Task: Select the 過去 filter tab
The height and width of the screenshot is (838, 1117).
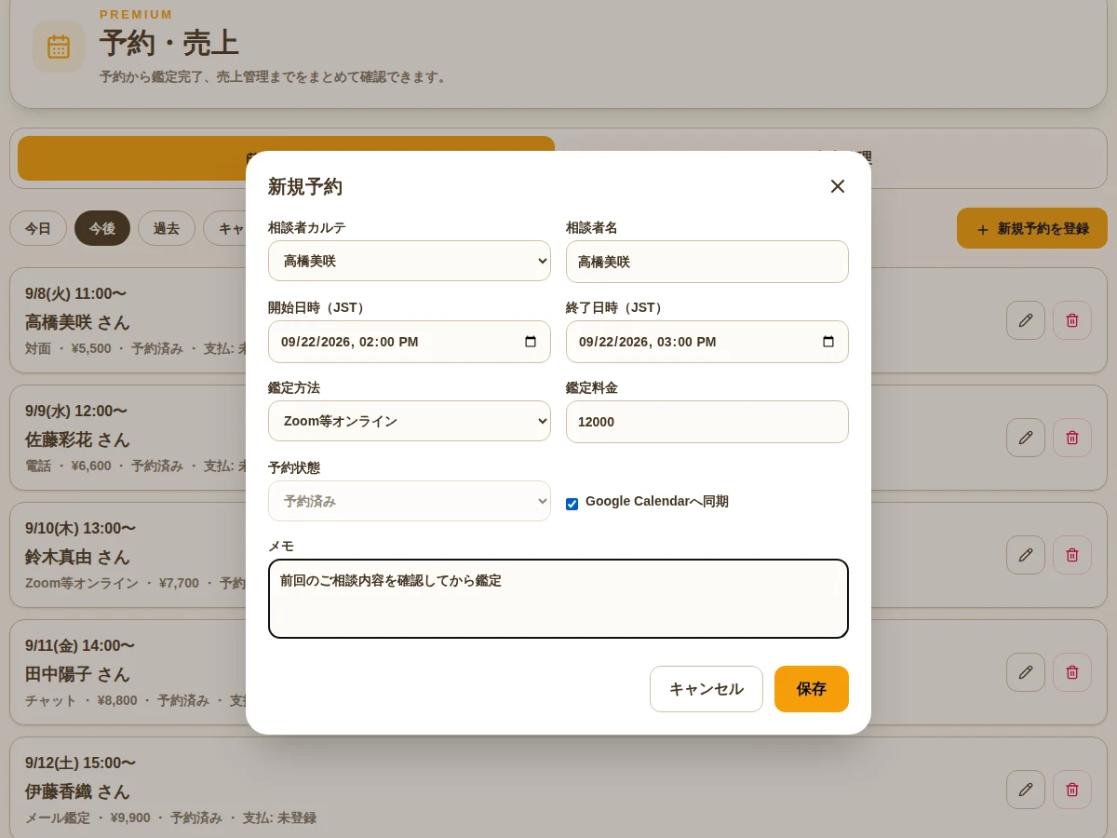Action: pos(167,228)
